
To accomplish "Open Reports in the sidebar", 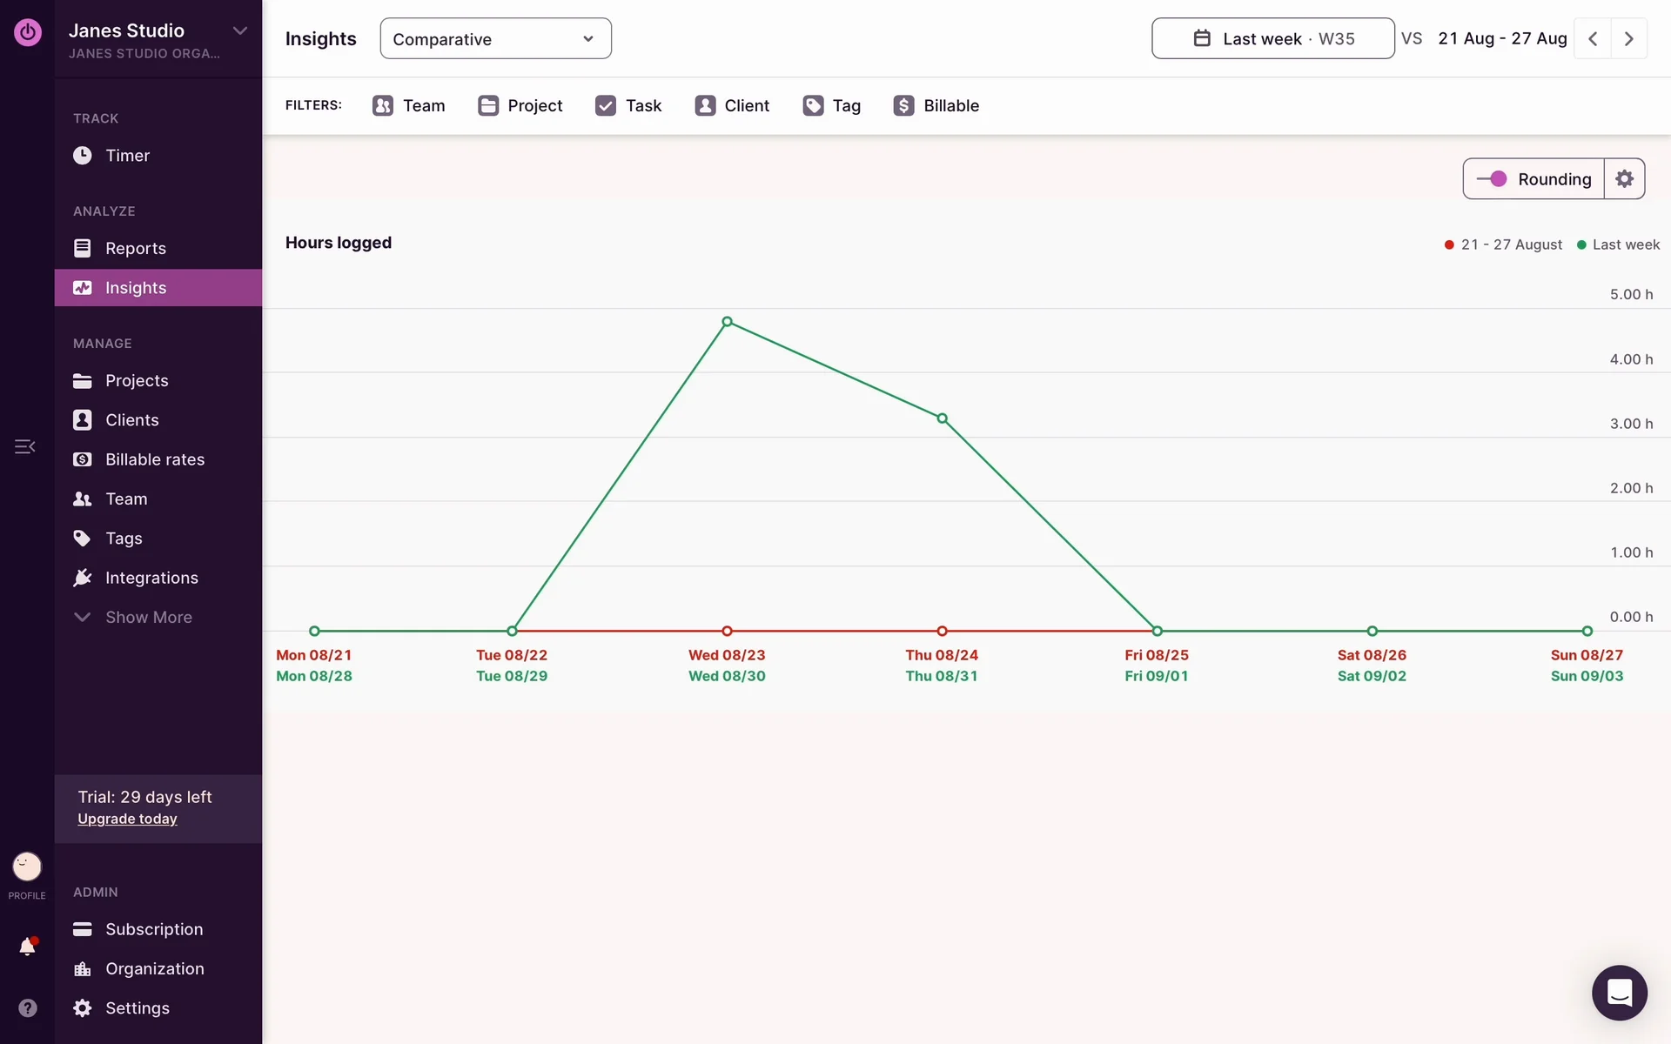I will click(x=135, y=248).
